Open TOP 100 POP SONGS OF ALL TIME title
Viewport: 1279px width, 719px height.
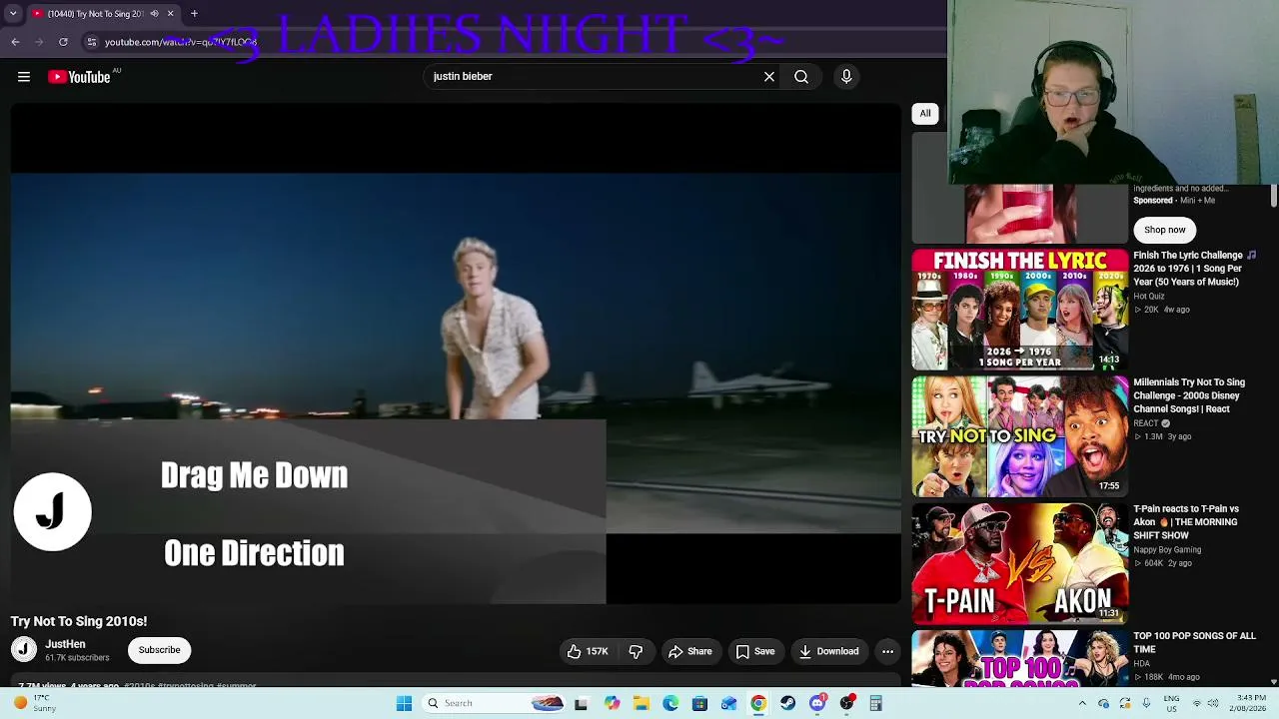pyautogui.click(x=1194, y=643)
